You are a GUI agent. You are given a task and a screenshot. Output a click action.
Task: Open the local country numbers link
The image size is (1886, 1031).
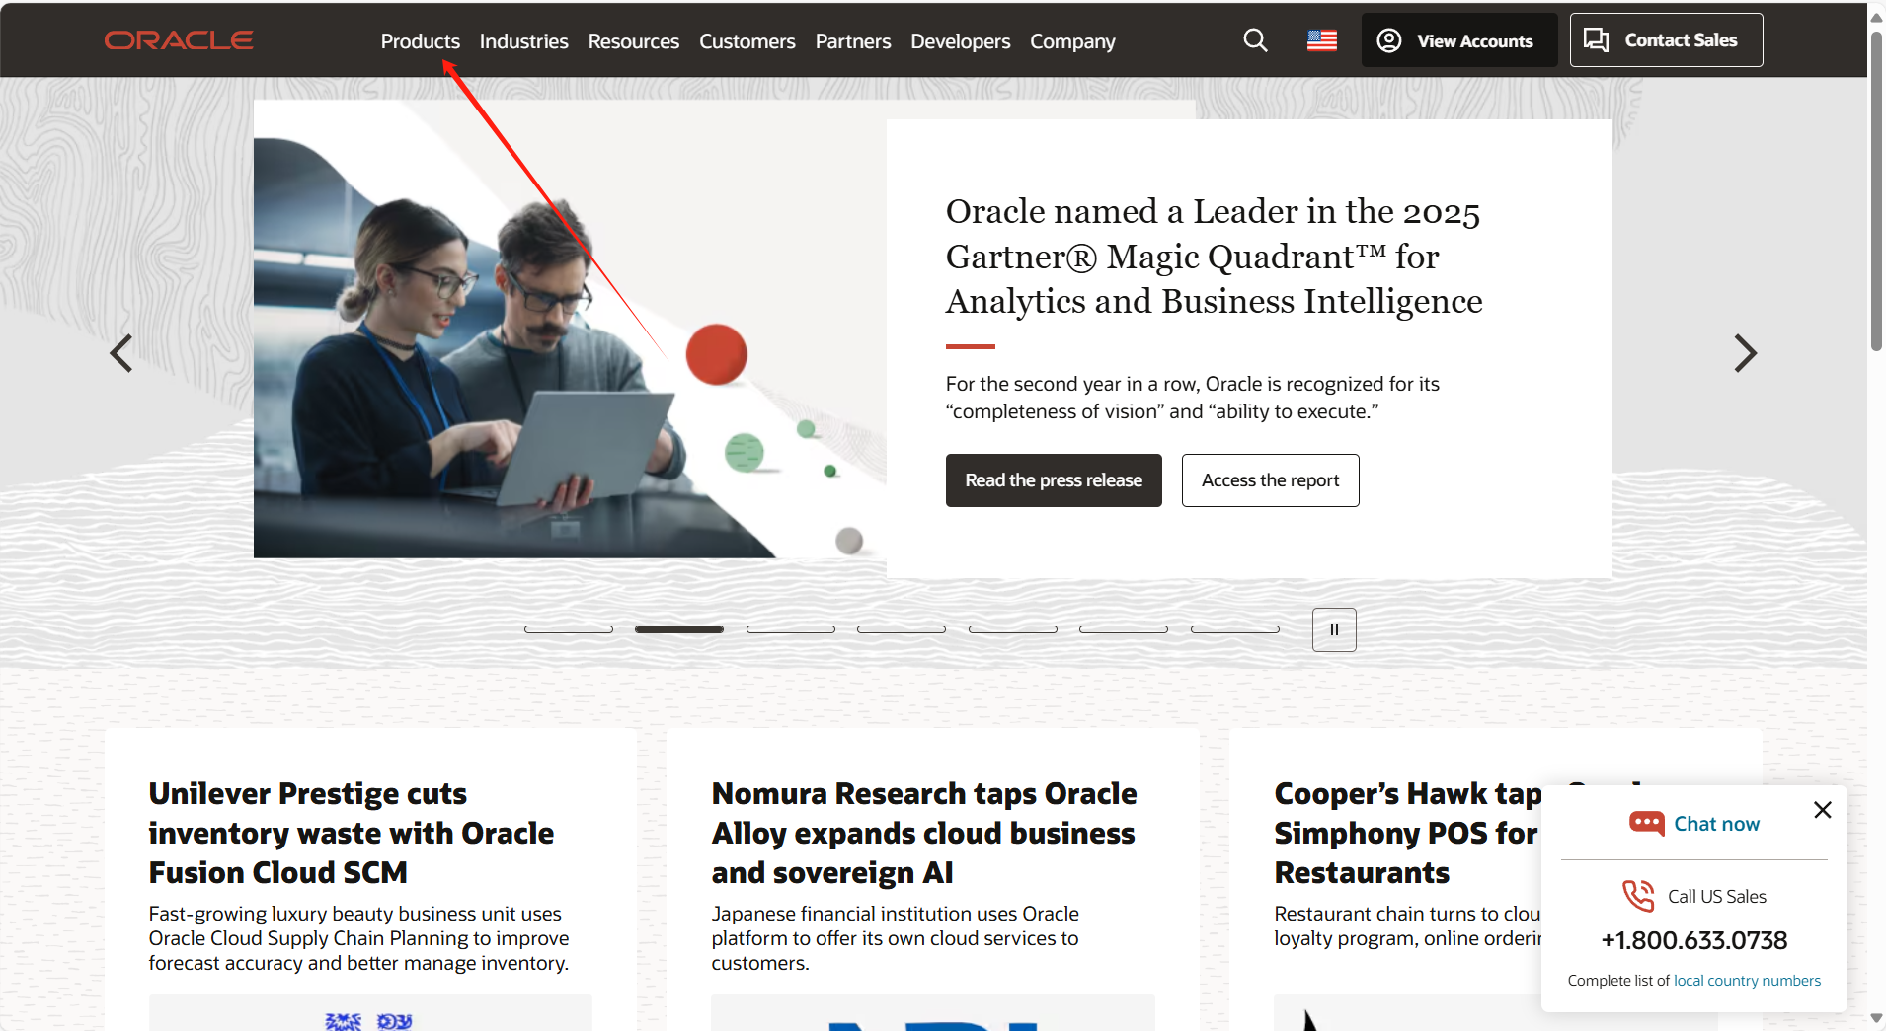pyautogui.click(x=1747, y=981)
